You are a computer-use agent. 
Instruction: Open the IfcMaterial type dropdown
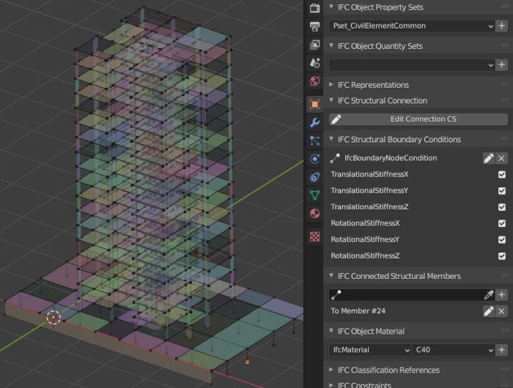click(x=369, y=350)
